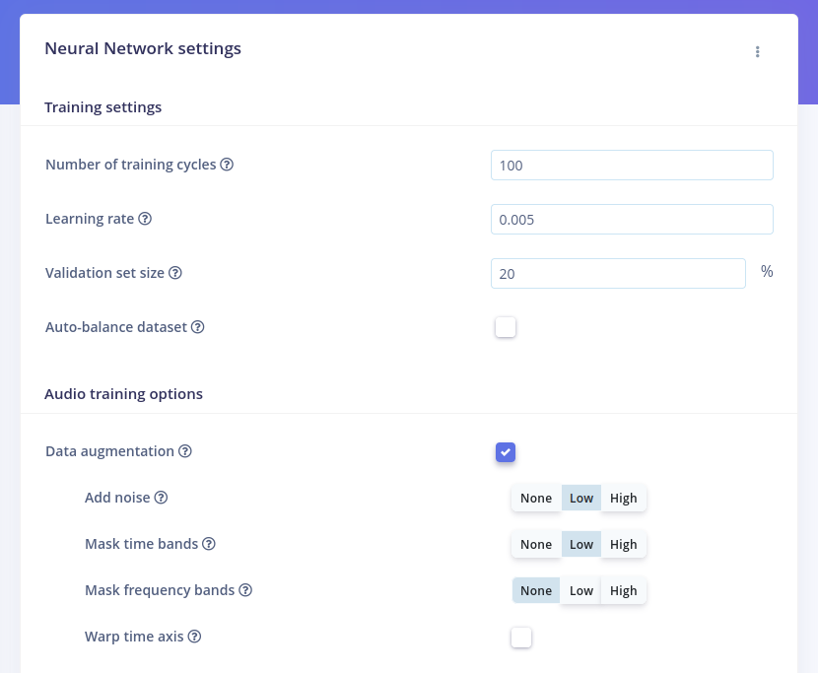Open help tooltip for Auto-balance dataset

click(x=197, y=327)
